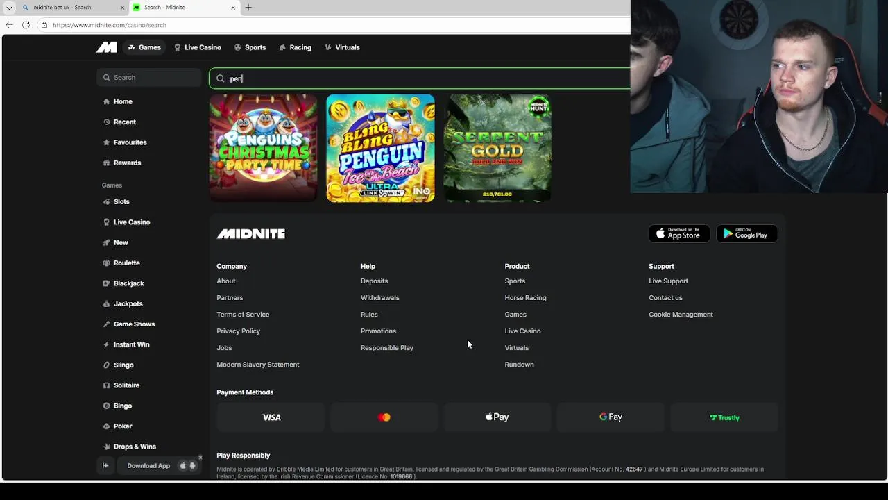Open the Games top navigation tab
This screenshot has width=888, height=500.
144,47
